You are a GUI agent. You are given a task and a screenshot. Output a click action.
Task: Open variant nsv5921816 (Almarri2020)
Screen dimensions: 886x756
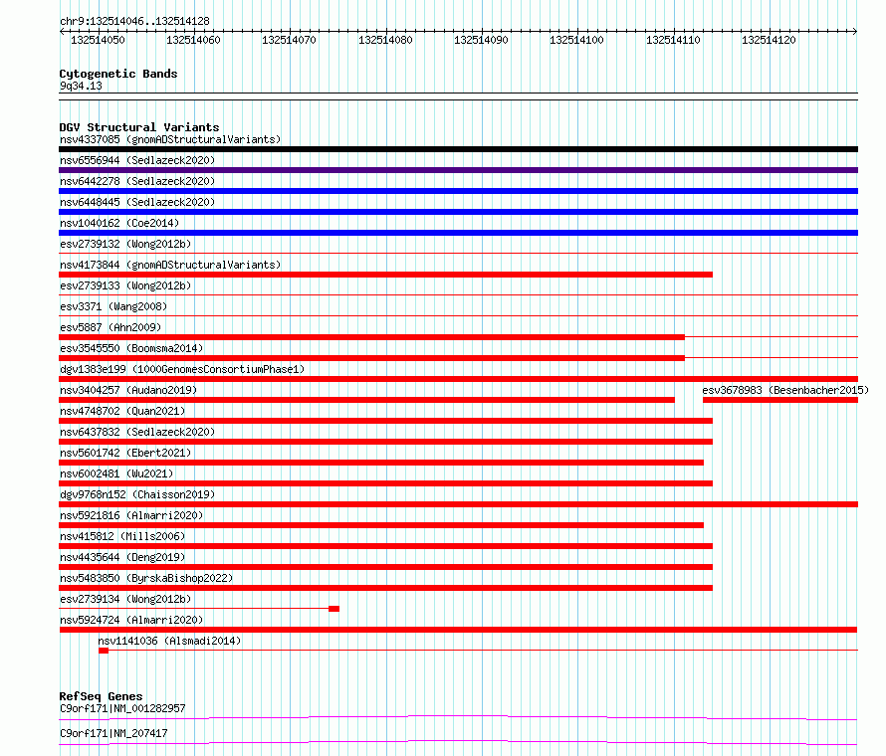[131, 515]
